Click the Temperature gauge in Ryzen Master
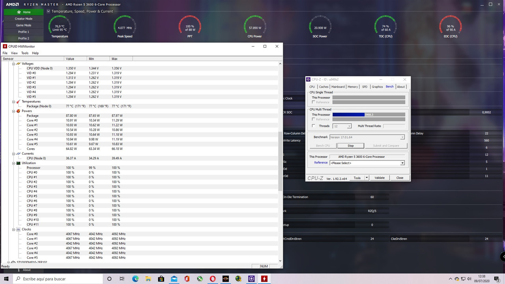This screenshot has width=505, height=284. tap(60, 26)
